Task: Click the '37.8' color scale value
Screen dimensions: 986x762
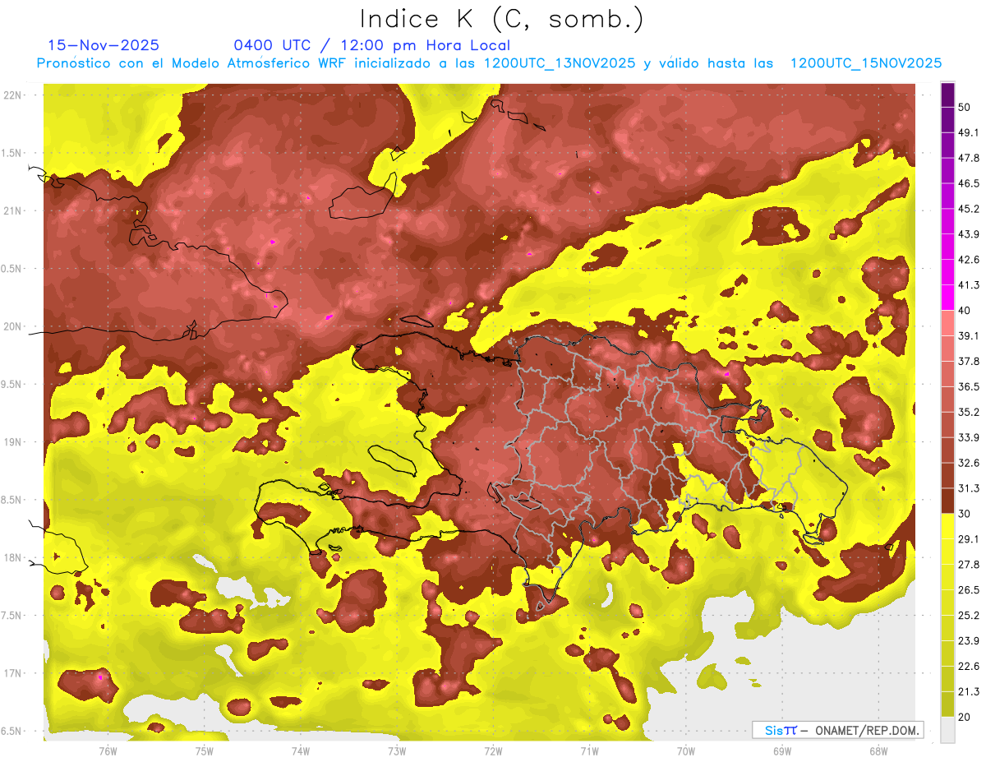Action: (969, 362)
